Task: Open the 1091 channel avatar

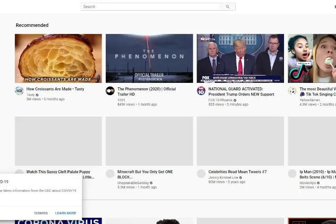Action: 110,90
